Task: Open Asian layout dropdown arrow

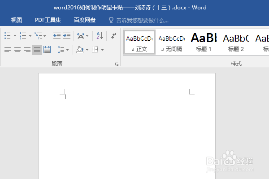Action: coord(87,36)
